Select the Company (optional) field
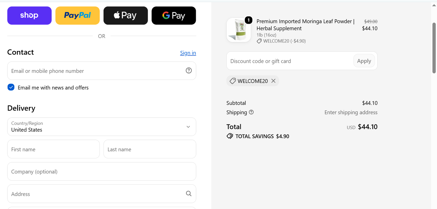The height and width of the screenshot is (209, 437). [102, 172]
